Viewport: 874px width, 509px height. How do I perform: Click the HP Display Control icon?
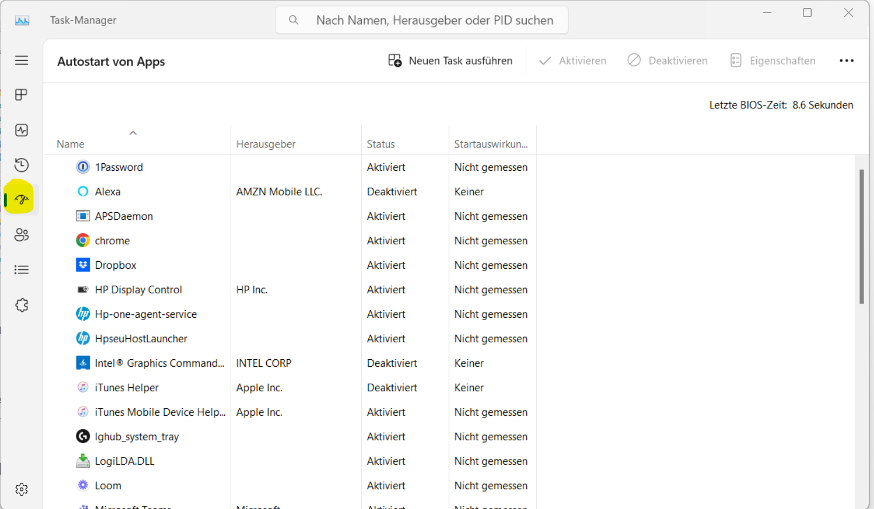pos(83,290)
